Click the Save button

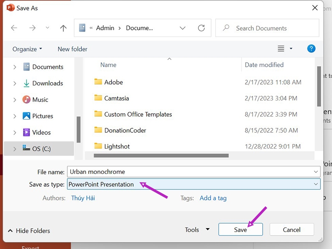pos(240,229)
